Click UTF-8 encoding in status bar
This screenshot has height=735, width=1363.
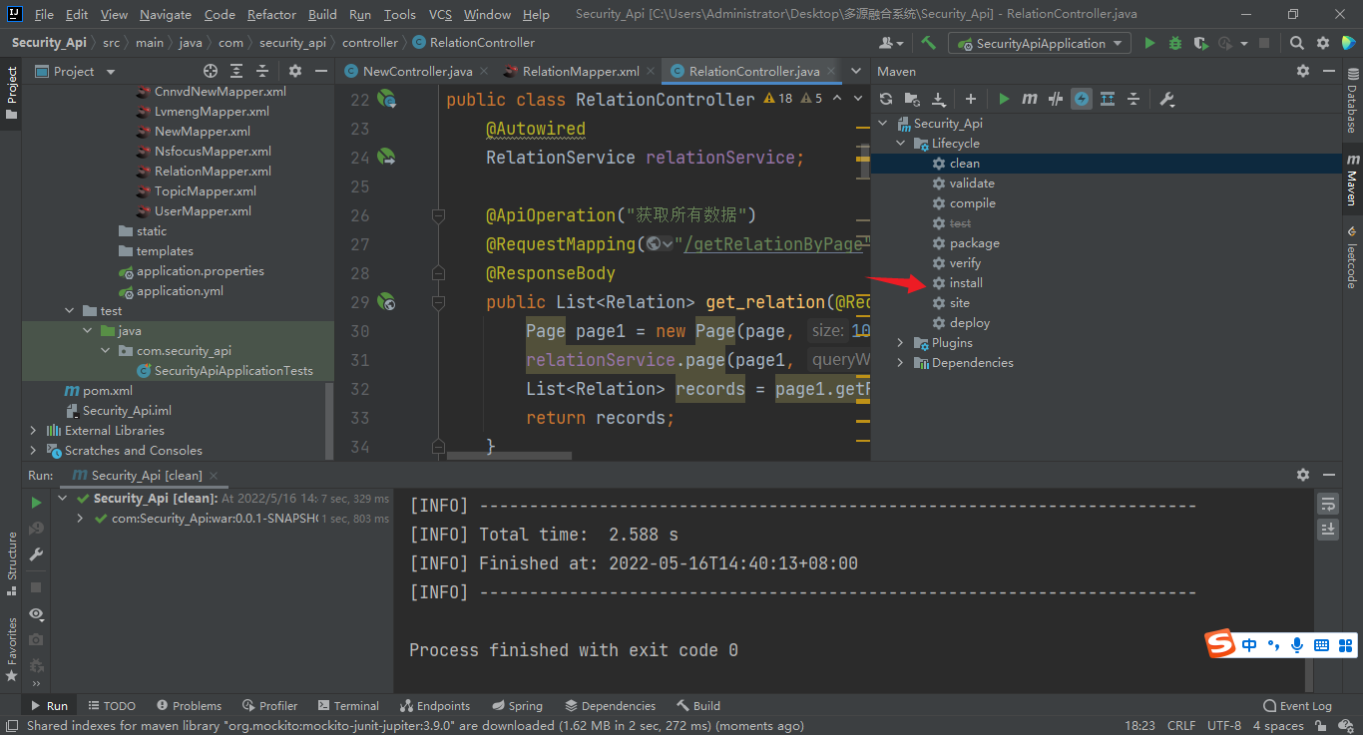(x=1223, y=726)
